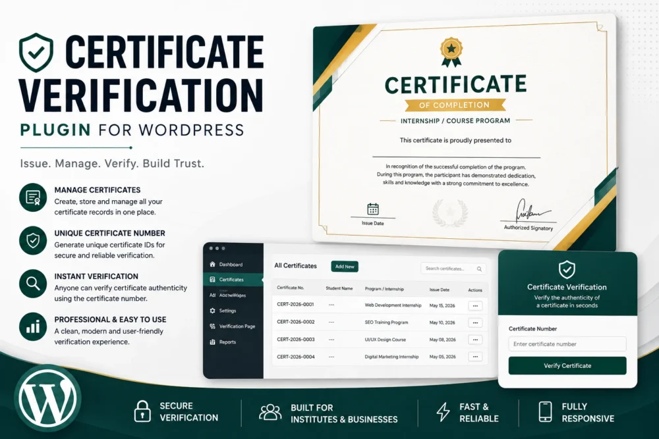
Task: Click the May 10, 2026 issue date
Action: [x=442, y=323]
